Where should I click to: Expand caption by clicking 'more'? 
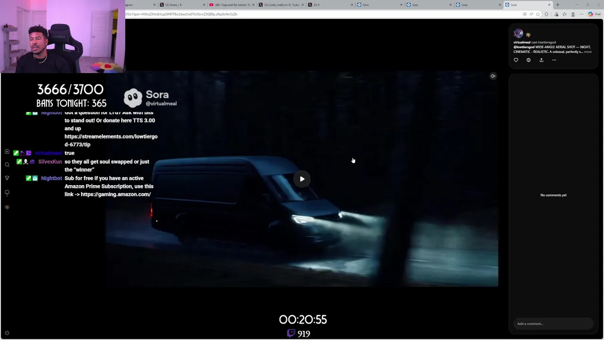click(x=587, y=51)
